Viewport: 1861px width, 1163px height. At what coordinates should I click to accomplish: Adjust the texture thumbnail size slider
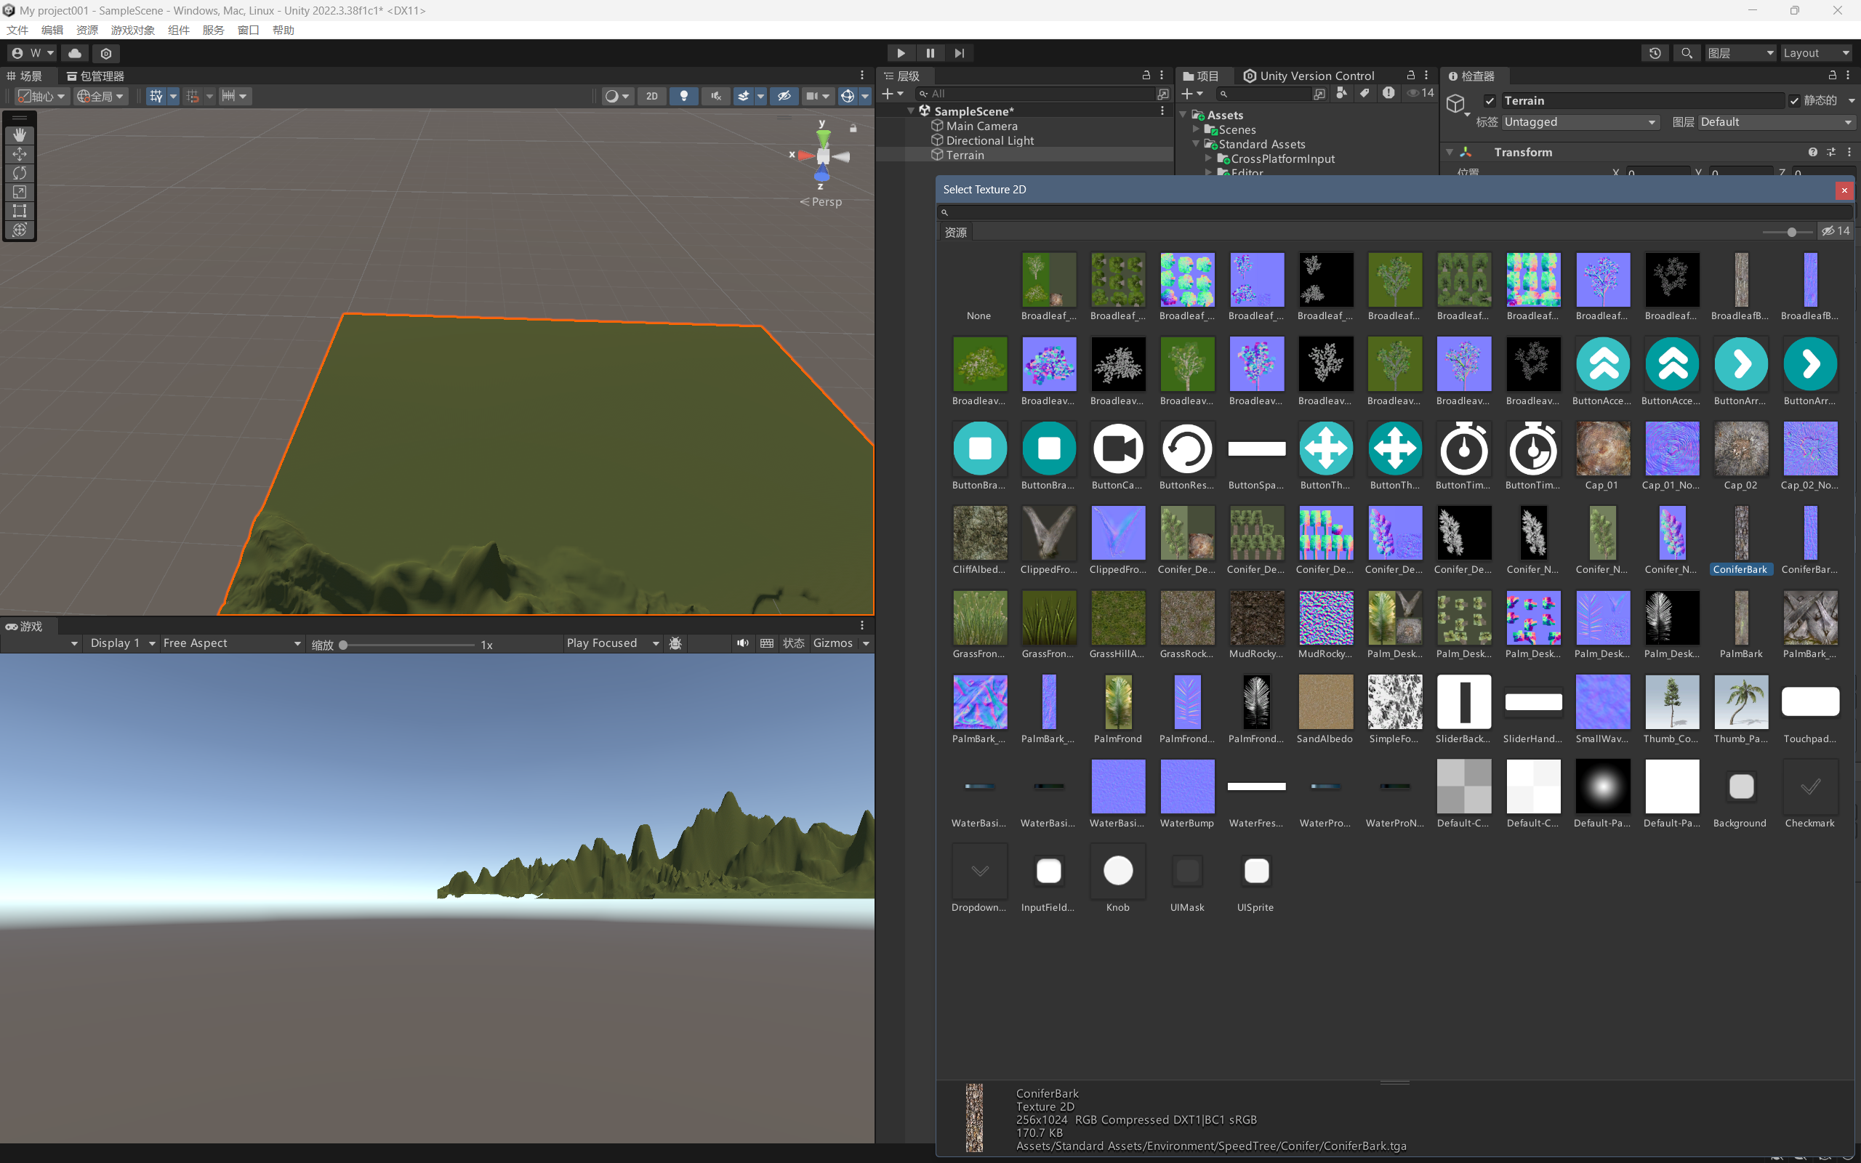[x=1787, y=232]
